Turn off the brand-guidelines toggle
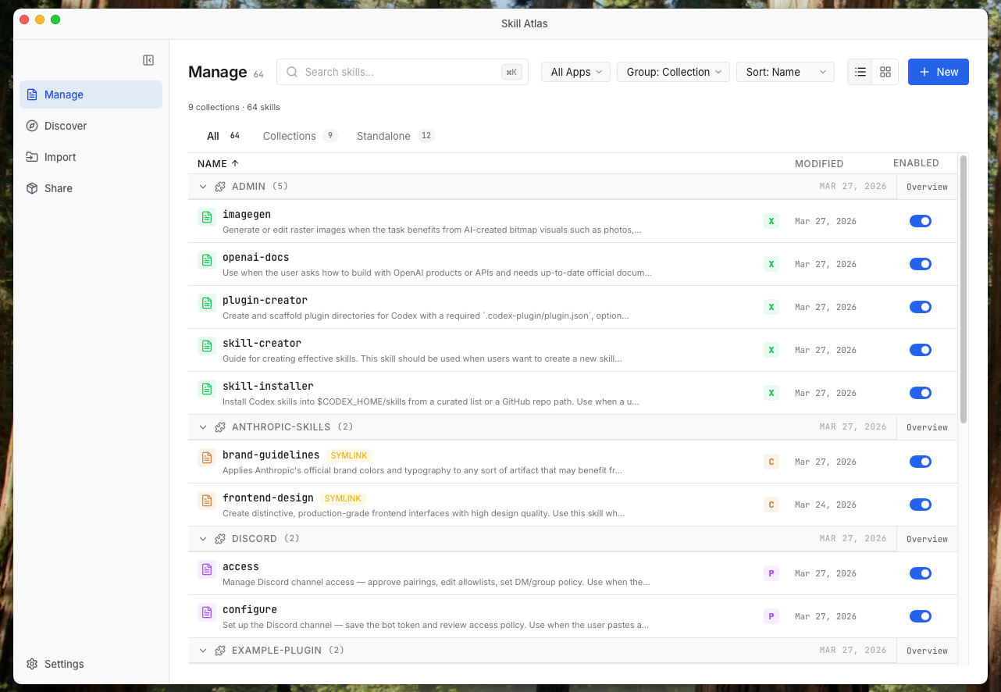 [x=920, y=462]
